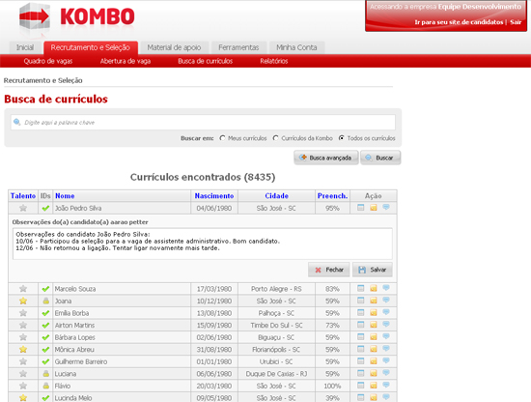Expand the Busca avançada options
Image resolution: width=531 pixels, height=402 pixels.
coord(325,158)
